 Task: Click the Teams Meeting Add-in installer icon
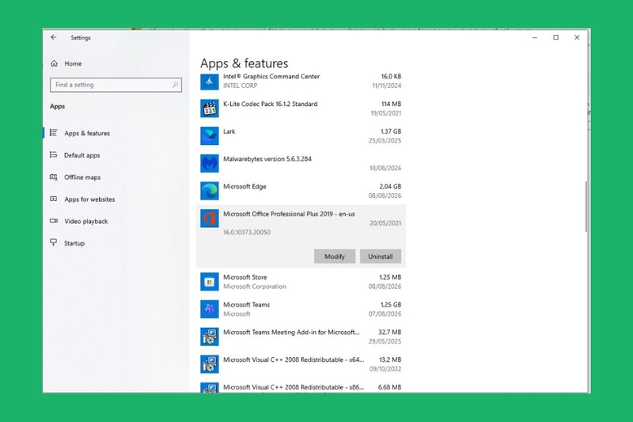pyautogui.click(x=210, y=336)
